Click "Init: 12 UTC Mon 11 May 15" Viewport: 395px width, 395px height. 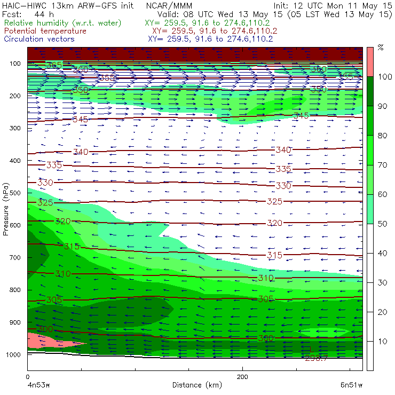(x=333, y=6)
